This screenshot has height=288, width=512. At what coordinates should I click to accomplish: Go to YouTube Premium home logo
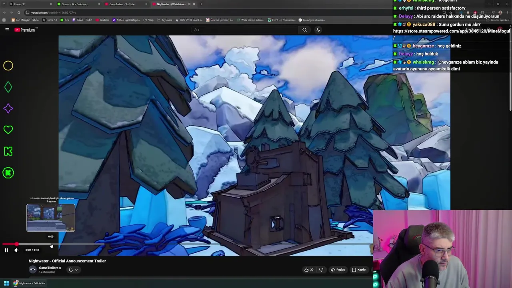coord(25,30)
